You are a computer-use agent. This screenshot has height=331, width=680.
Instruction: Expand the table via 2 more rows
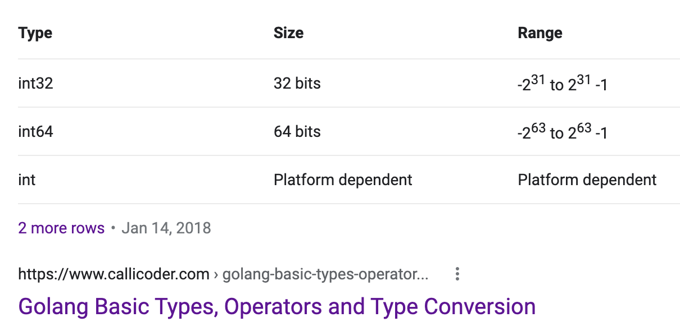pyautogui.click(x=61, y=228)
